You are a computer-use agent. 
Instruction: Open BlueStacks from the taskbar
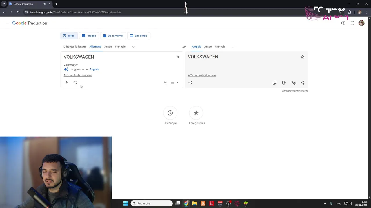(x=245, y=203)
